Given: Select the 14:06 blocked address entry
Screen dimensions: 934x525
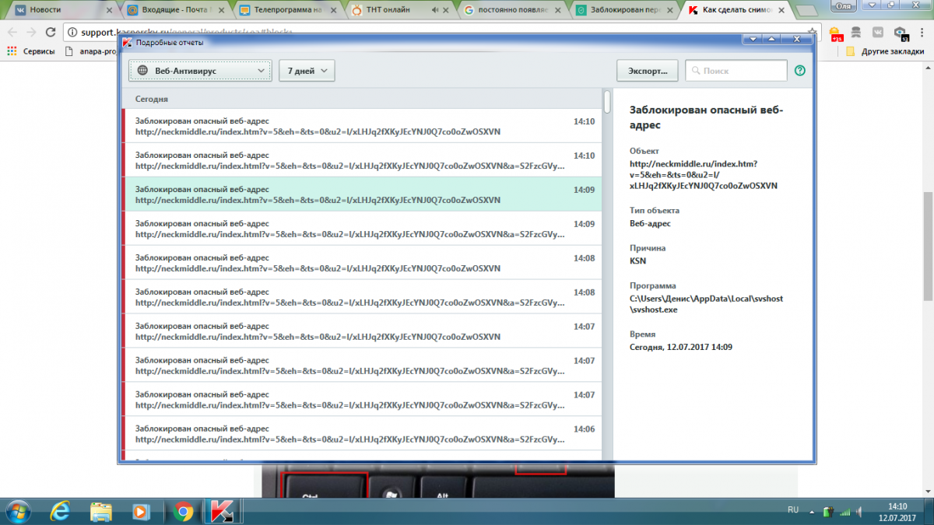Looking at the screenshot, I should point(362,434).
